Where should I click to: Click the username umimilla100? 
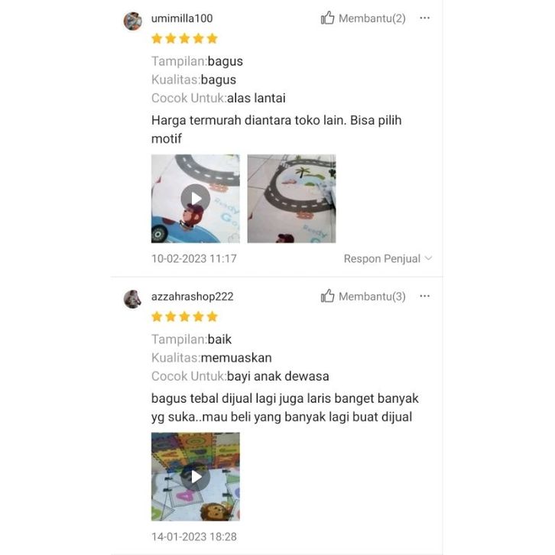(182, 18)
